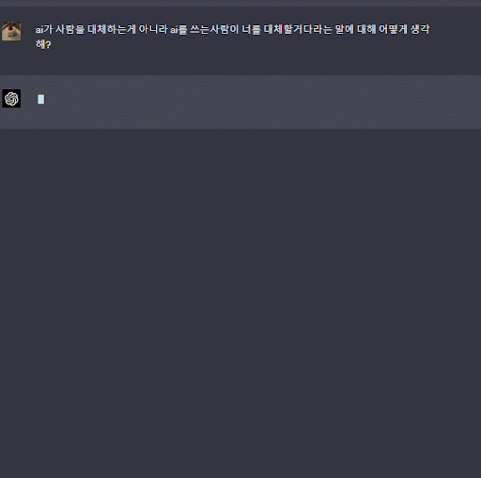
Task: Click the blinking response cursor block
Action: pos(40,100)
